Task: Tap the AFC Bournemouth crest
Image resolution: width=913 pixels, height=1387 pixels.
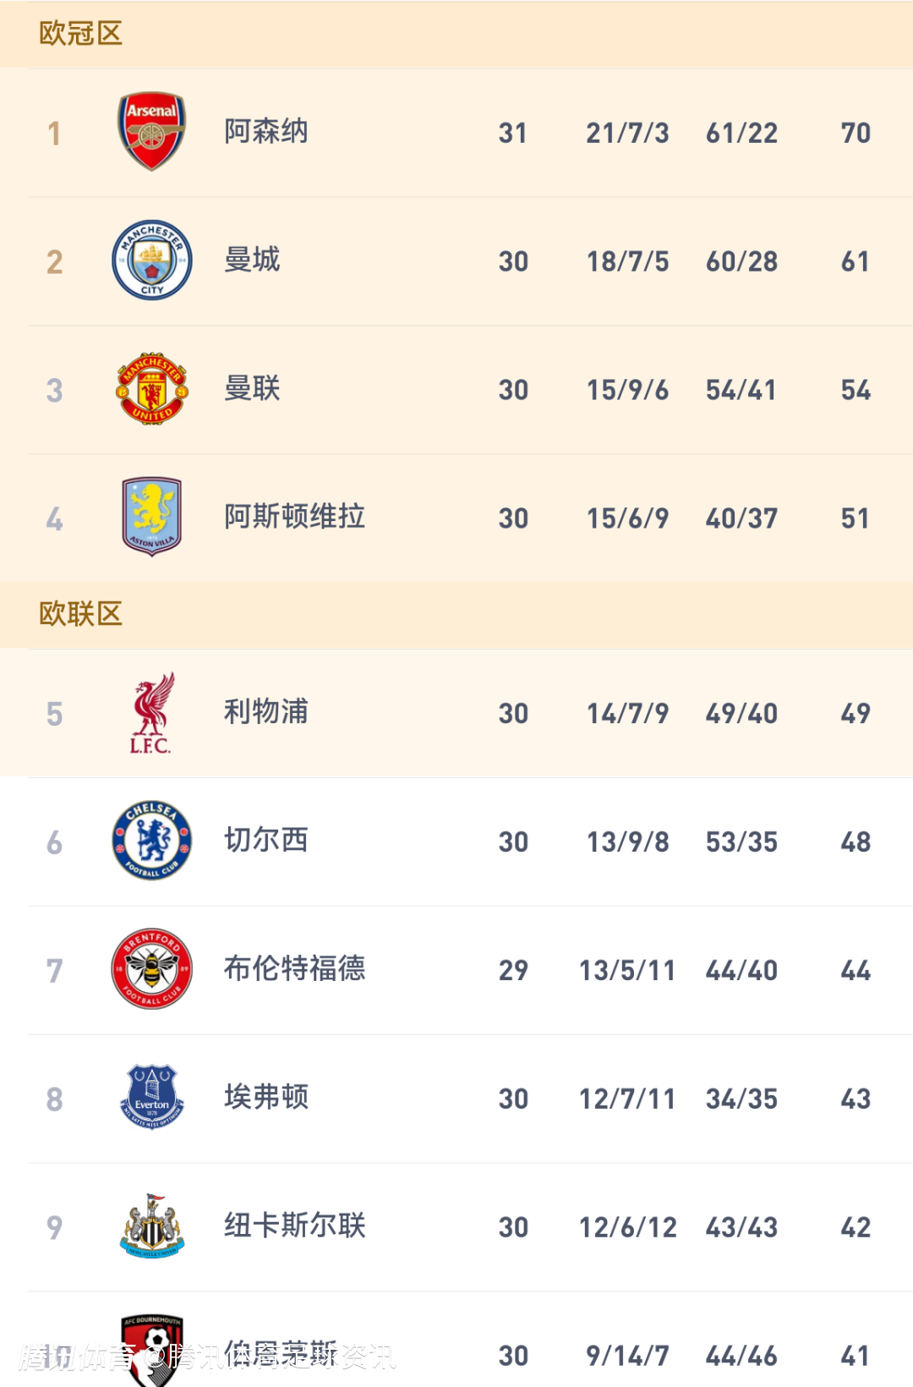Action: click(152, 1350)
